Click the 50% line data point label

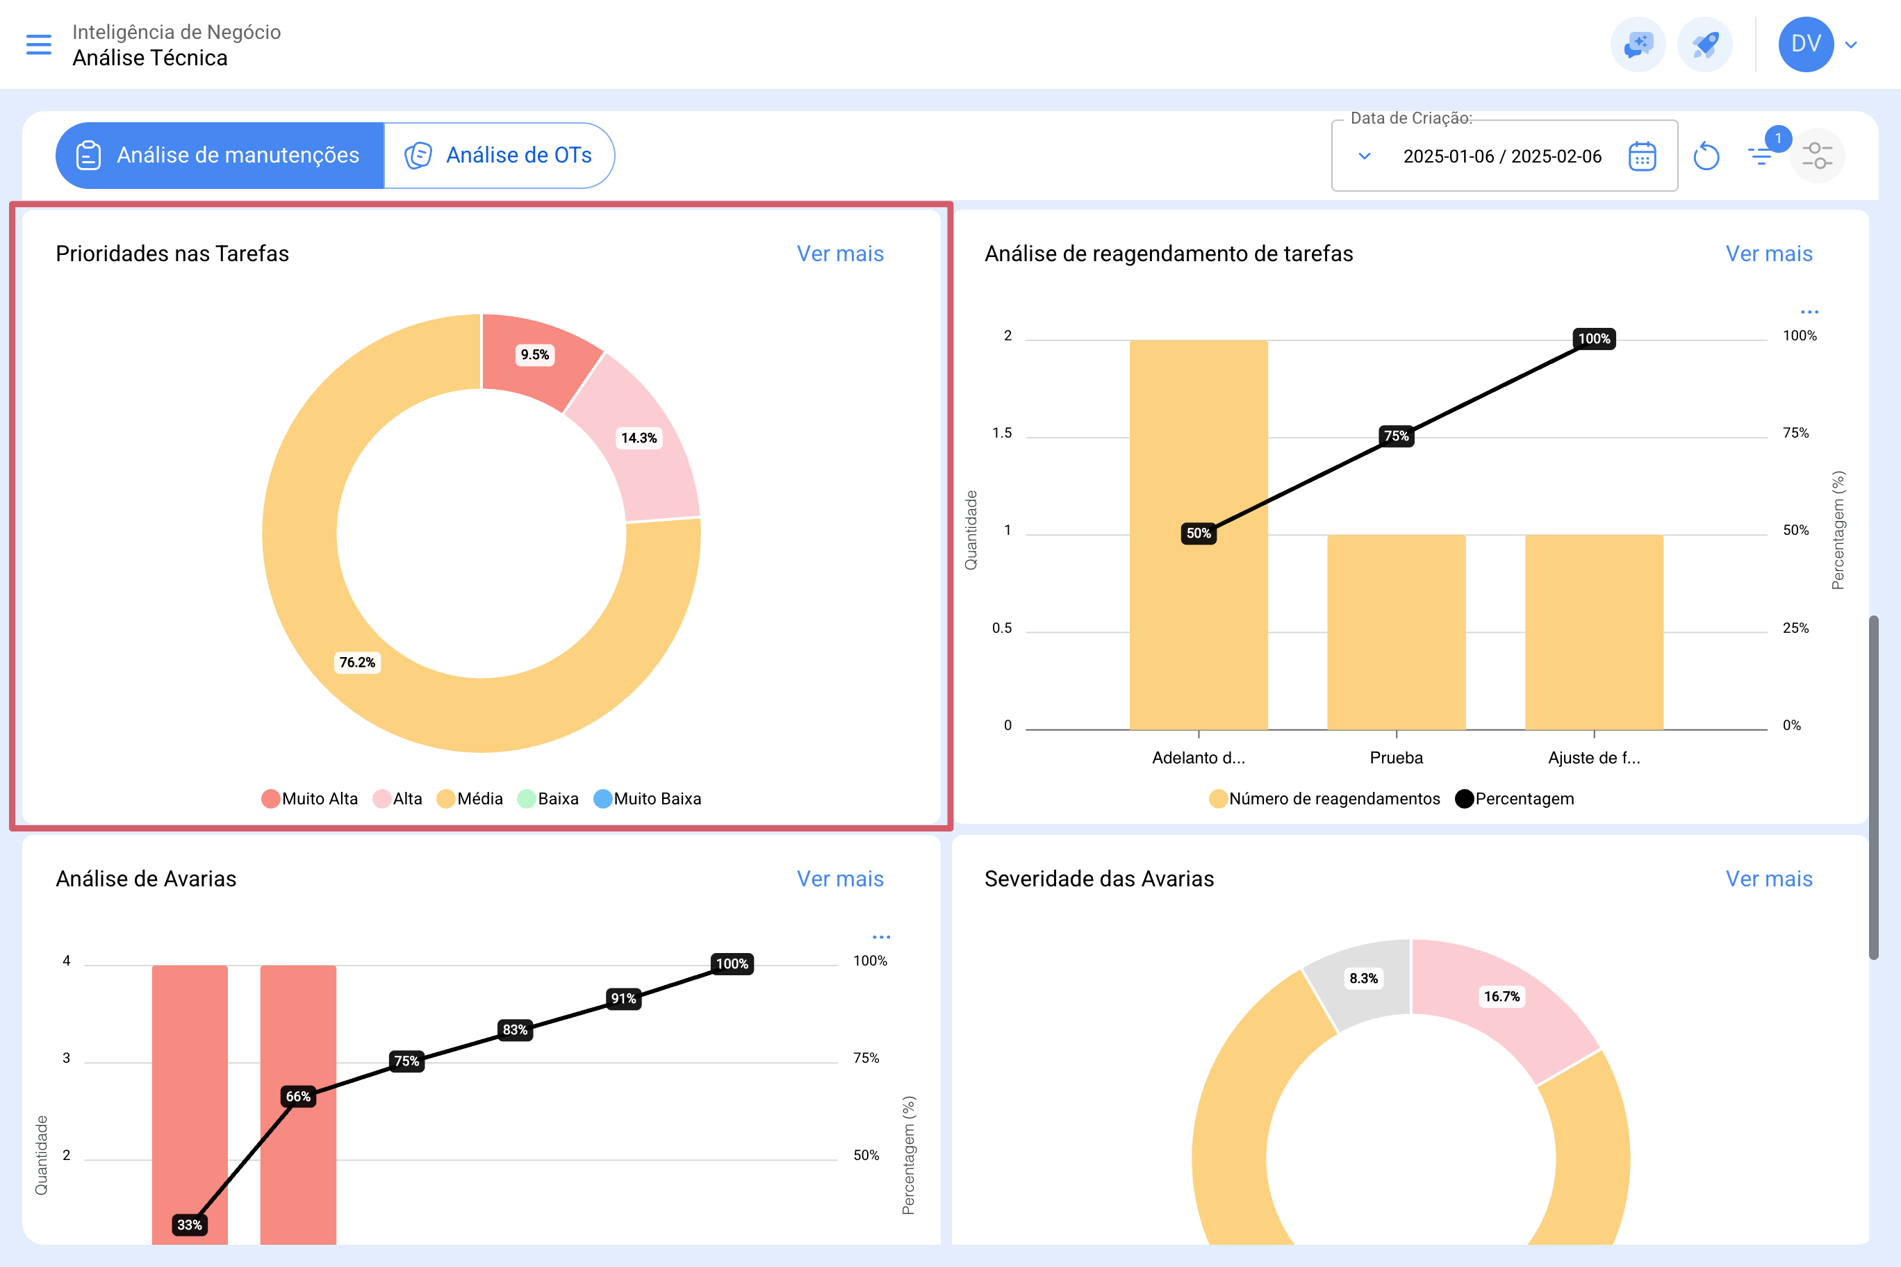click(x=1199, y=533)
